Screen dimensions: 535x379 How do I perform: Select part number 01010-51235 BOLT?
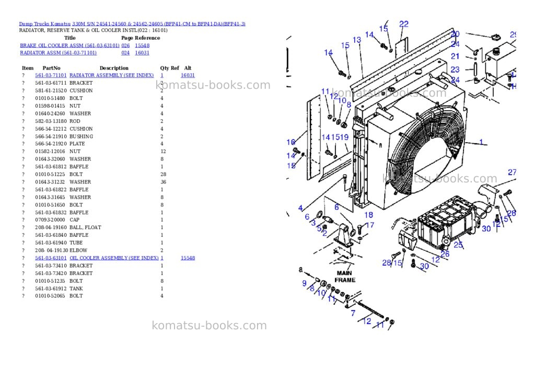tap(50, 281)
